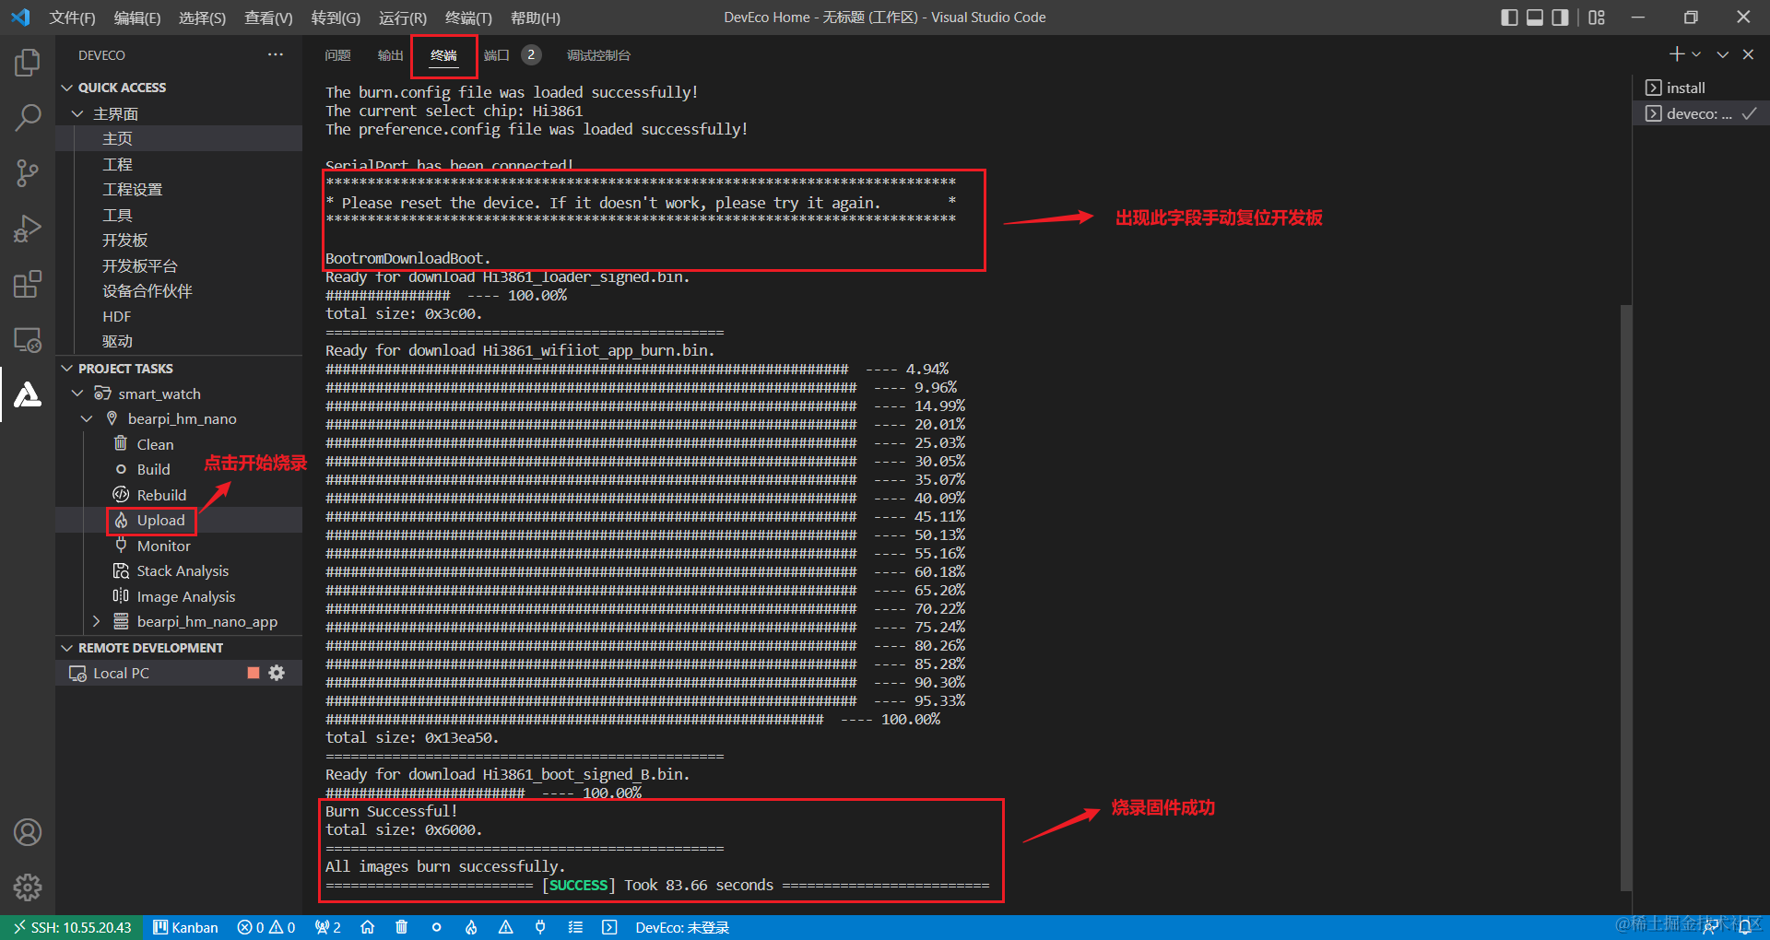1770x940 pixels.
Task: Click the Local PC settings gear
Action: pos(277,673)
